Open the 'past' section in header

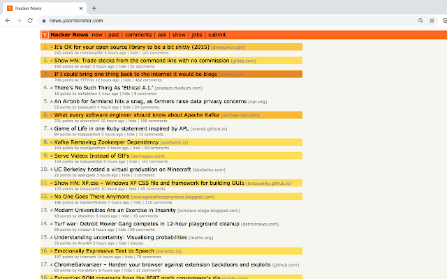click(113, 35)
